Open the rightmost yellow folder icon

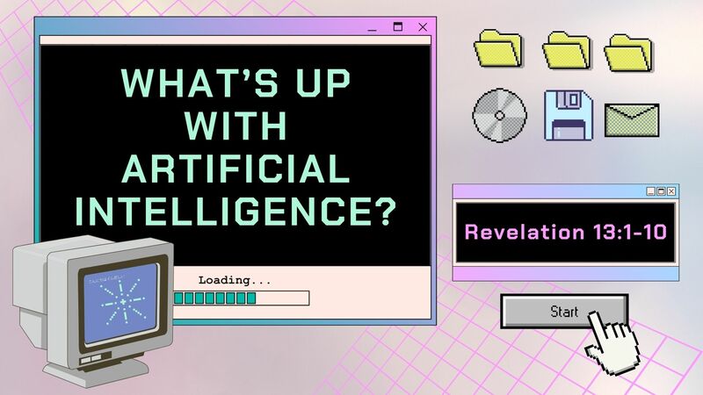pos(628,54)
